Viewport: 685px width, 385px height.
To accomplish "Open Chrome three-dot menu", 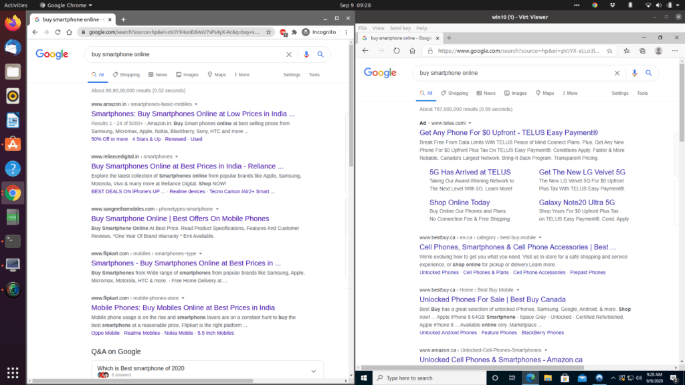I will point(347,32).
